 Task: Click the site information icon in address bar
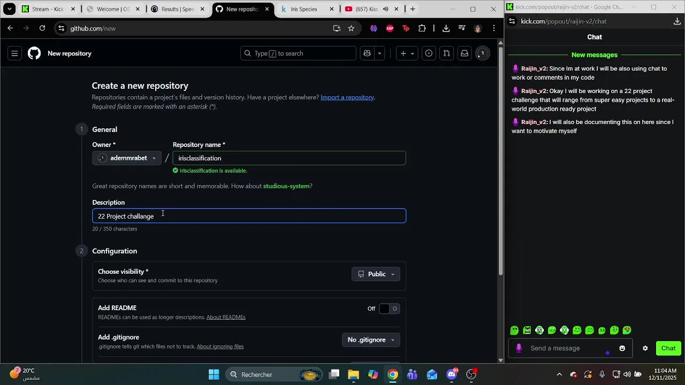click(x=62, y=28)
